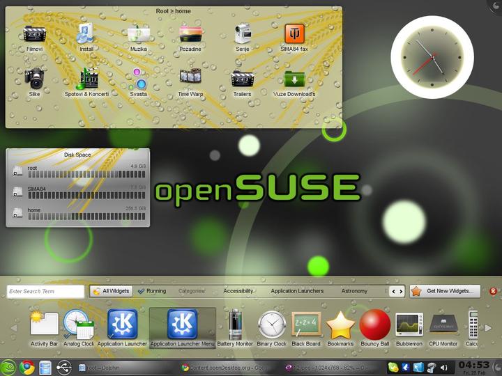Show All Widgets filter
This screenshot has height=376, width=502.
point(111,291)
